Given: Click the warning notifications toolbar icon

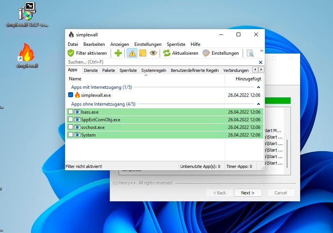Looking at the screenshot, I should (x=132, y=53).
